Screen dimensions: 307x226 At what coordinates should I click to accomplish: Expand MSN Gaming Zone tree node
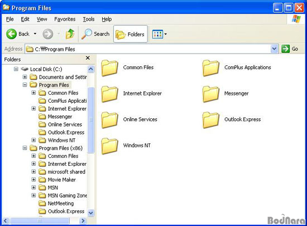click(x=33, y=195)
